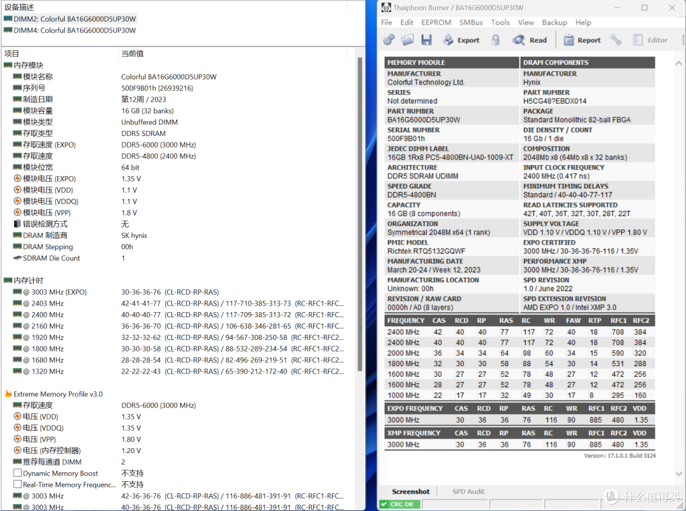Image resolution: width=686 pixels, height=511 pixels.
Task: Open the View menu
Action: 526,22
